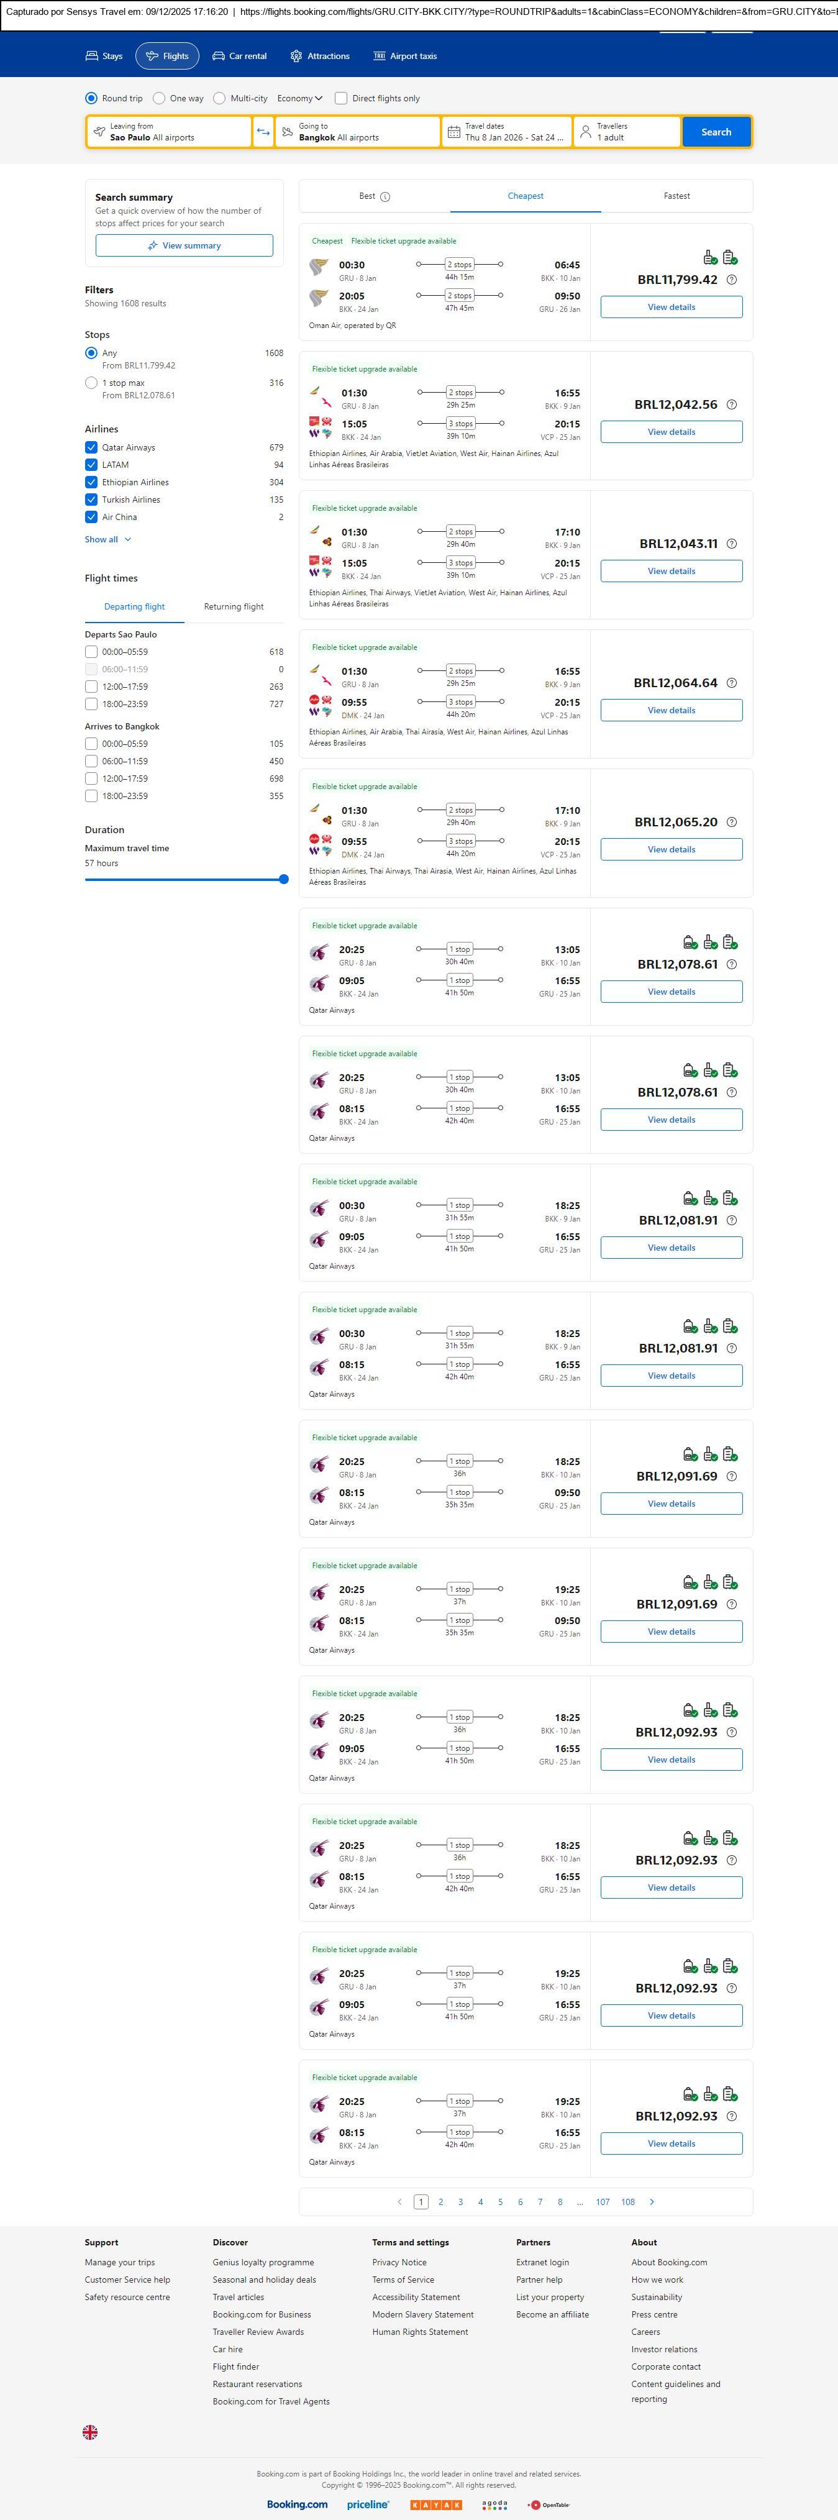Click the price help icon beside BRL11,799.42
The height and width of the screenshot is (2520, 838).
(x=731, y=280)
